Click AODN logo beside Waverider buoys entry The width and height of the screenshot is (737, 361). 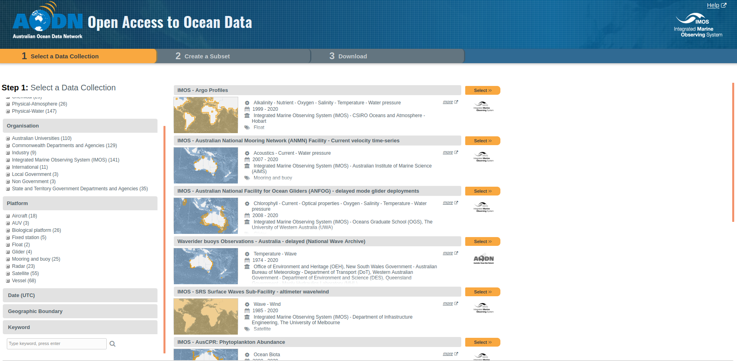pos(483,259)
